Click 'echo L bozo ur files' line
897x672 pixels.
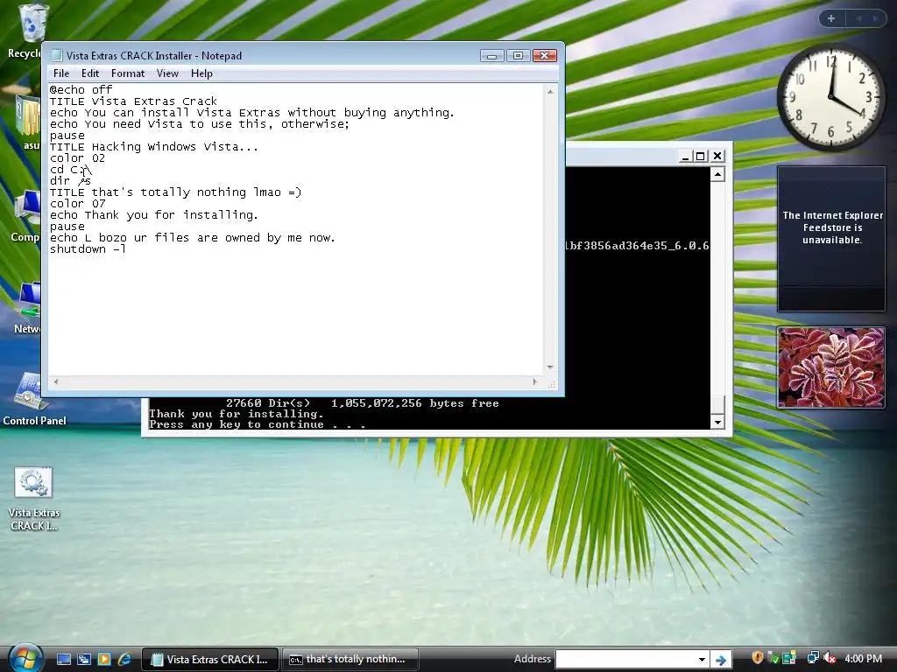pyautogui.click(x=192, y=238)
